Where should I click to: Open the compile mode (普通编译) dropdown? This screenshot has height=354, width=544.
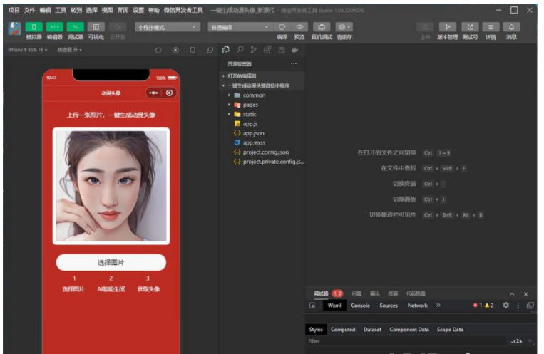pyautogui.click(x=240, y=27)
